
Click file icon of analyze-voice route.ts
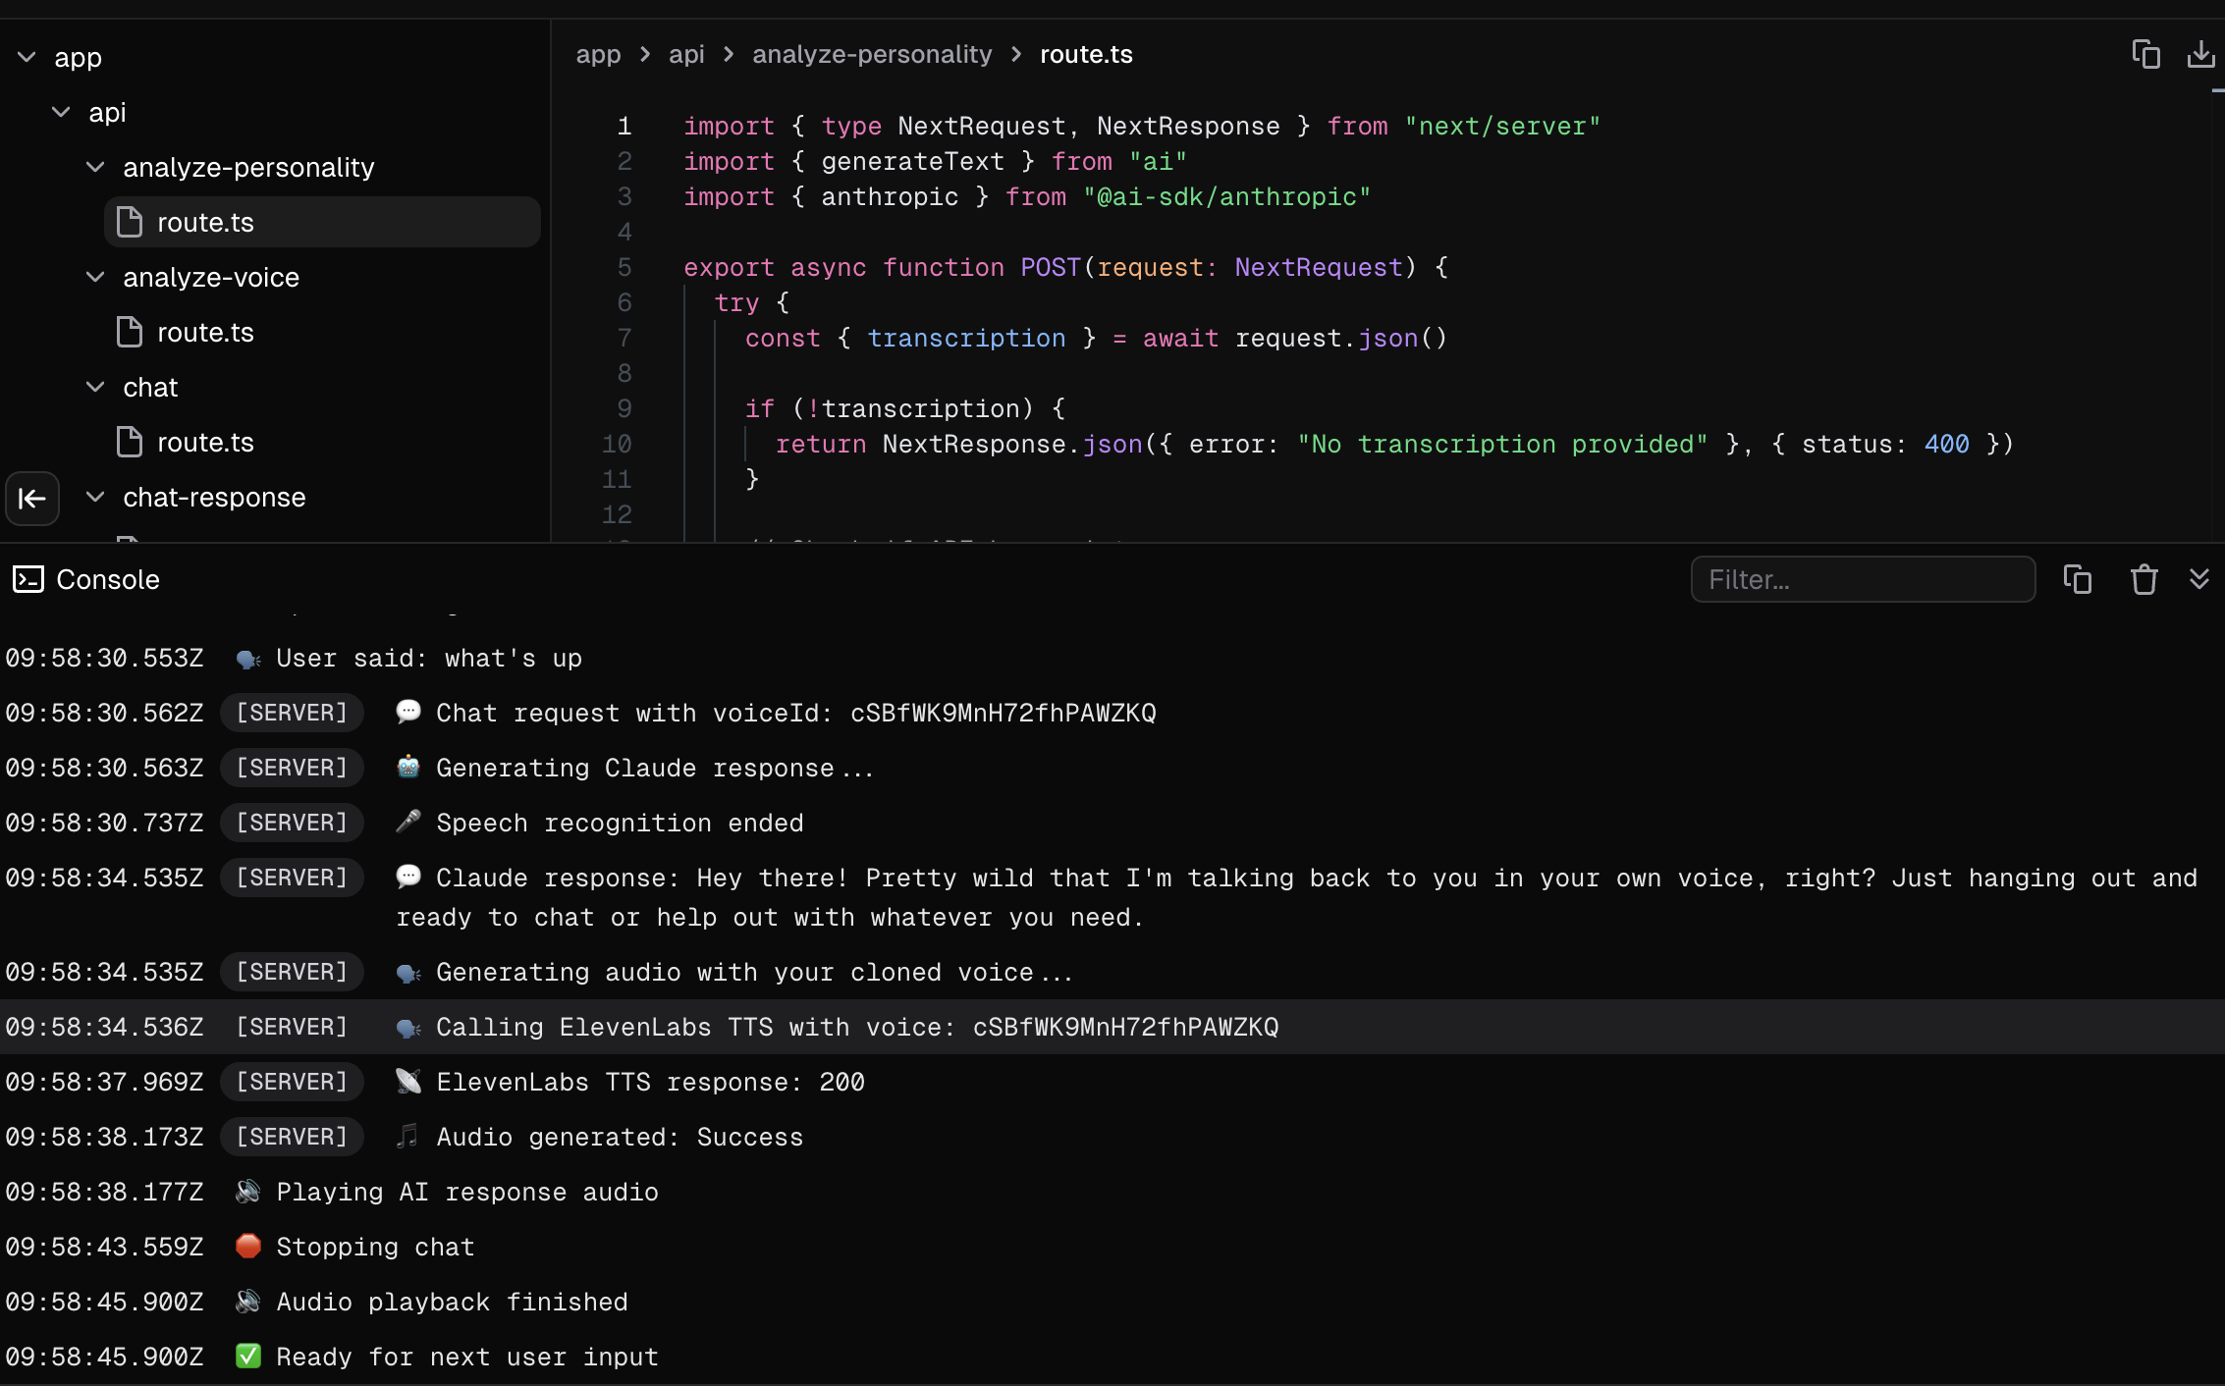[x=130, y=333]
